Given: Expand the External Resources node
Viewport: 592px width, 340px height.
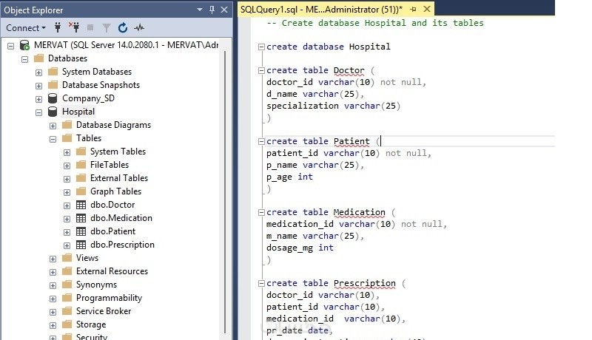Looking at the screenshot, I should [53, 272].
